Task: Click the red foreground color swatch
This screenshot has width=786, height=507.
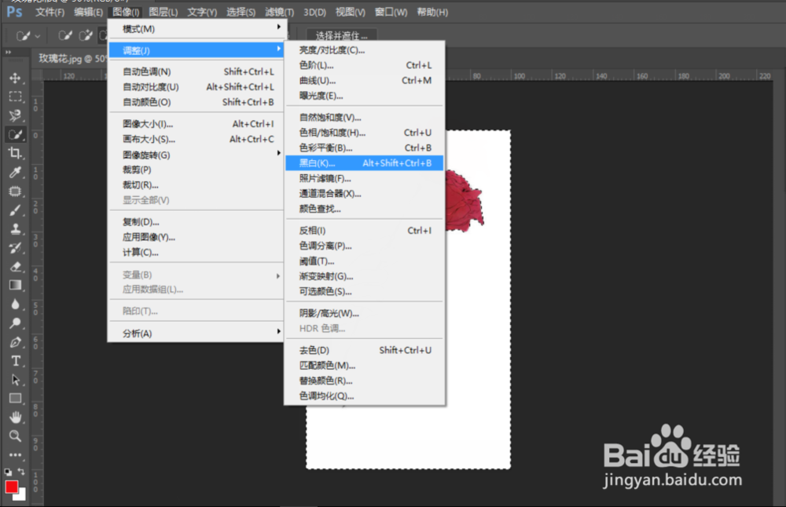Action: point(12,487)
